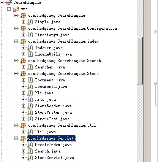The height and width of the screenshot is (162, 158).
Task: Expand Searcher.java node
Action: (23, 67)
